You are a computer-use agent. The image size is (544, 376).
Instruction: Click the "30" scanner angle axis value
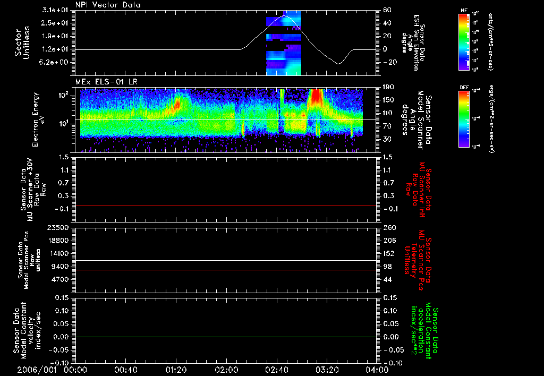click(x=387, y=139)
